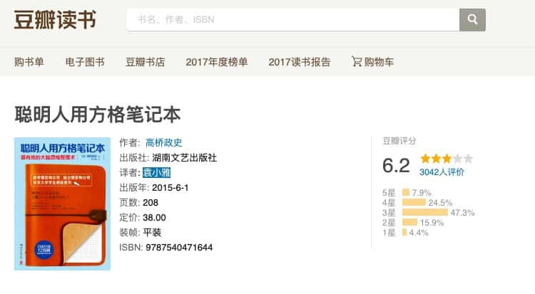
Task: Open author link 高桥政史
Action: 164,143
